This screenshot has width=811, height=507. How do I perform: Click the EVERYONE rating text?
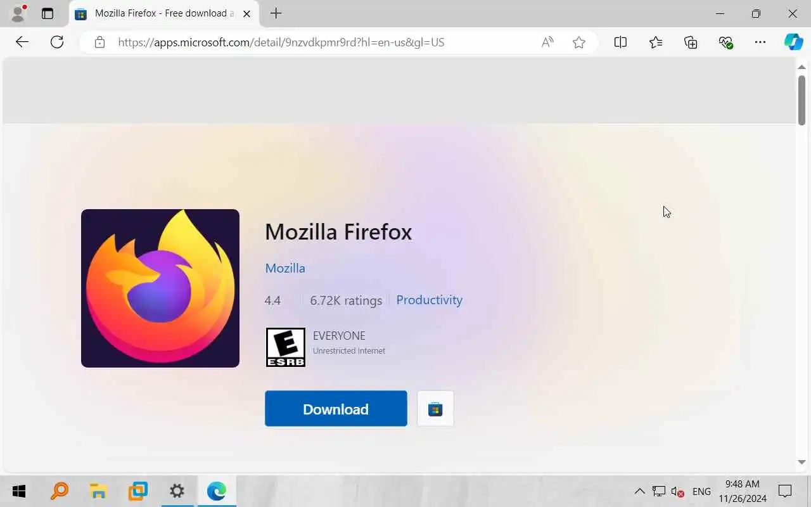(x=339, y=336)
